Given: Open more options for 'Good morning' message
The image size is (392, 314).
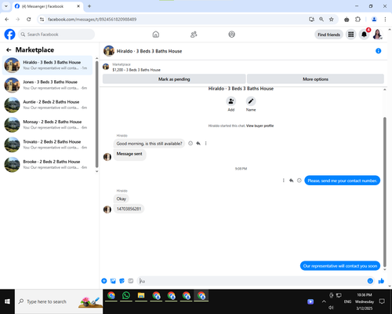Looking at the screenshot, I should [x=206, y=144].
